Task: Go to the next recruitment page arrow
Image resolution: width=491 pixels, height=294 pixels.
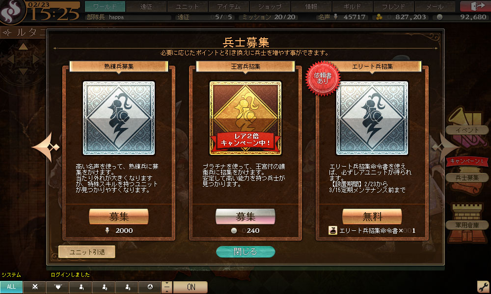Action: point(445,147)
